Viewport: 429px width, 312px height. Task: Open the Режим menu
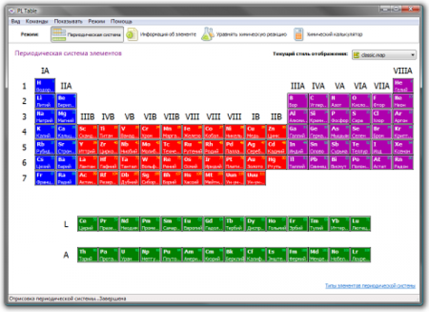97,21
